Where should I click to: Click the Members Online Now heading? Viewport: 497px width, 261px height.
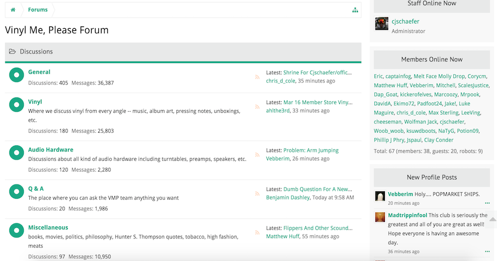tap(432, 59)
